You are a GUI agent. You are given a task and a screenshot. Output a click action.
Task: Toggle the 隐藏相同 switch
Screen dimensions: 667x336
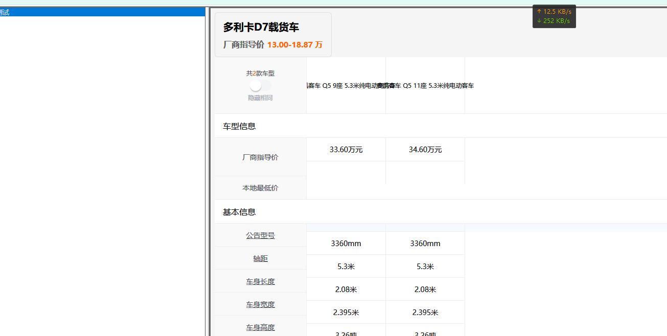(260, 86)
